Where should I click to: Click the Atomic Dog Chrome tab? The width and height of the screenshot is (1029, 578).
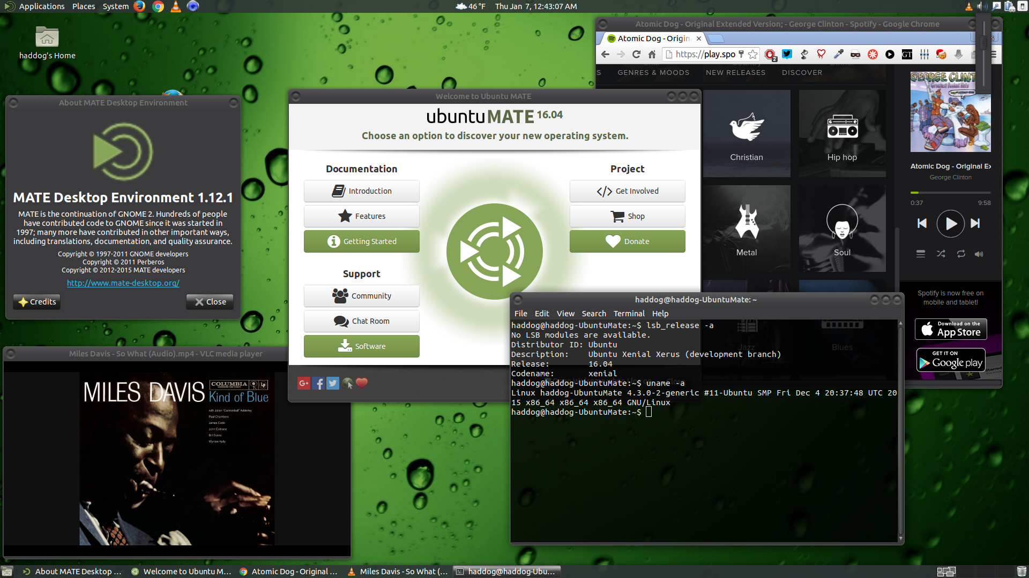pos(653,39)
